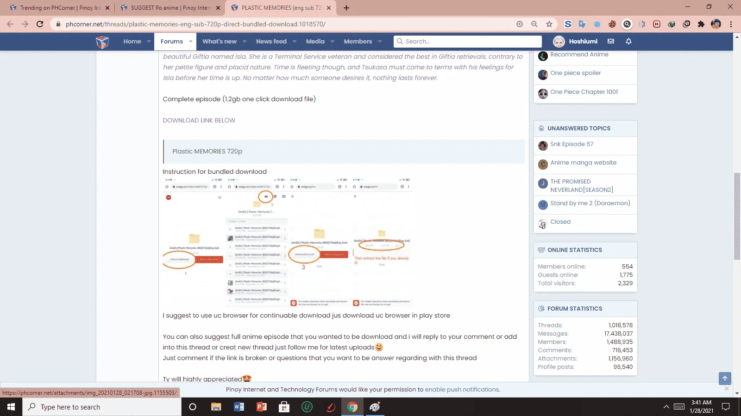Close the SUGGEST Po anime tab

click(218, 8)
